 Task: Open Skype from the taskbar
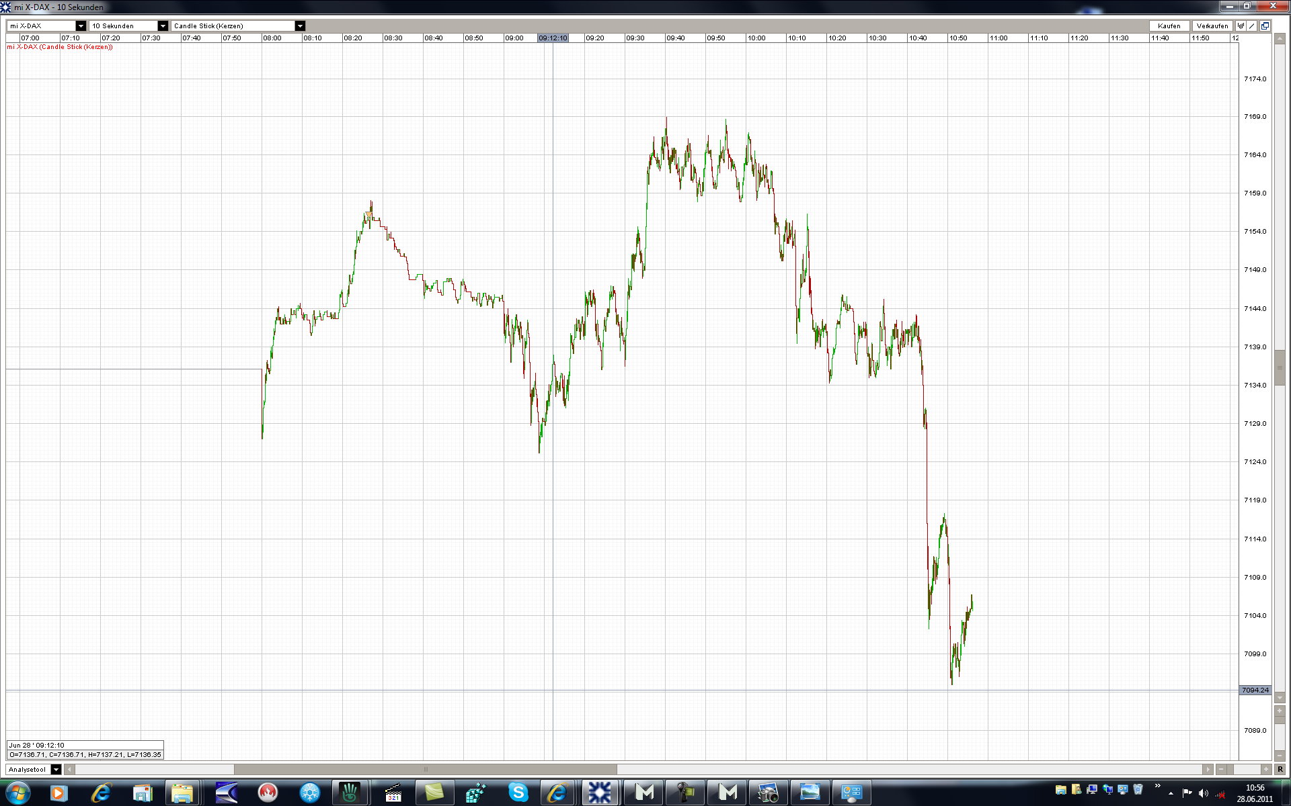click(518, 793)
